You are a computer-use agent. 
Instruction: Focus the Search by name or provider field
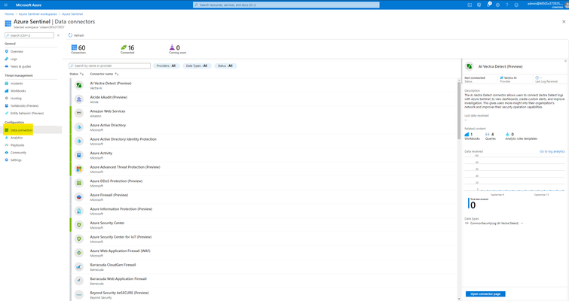[109, 66]
